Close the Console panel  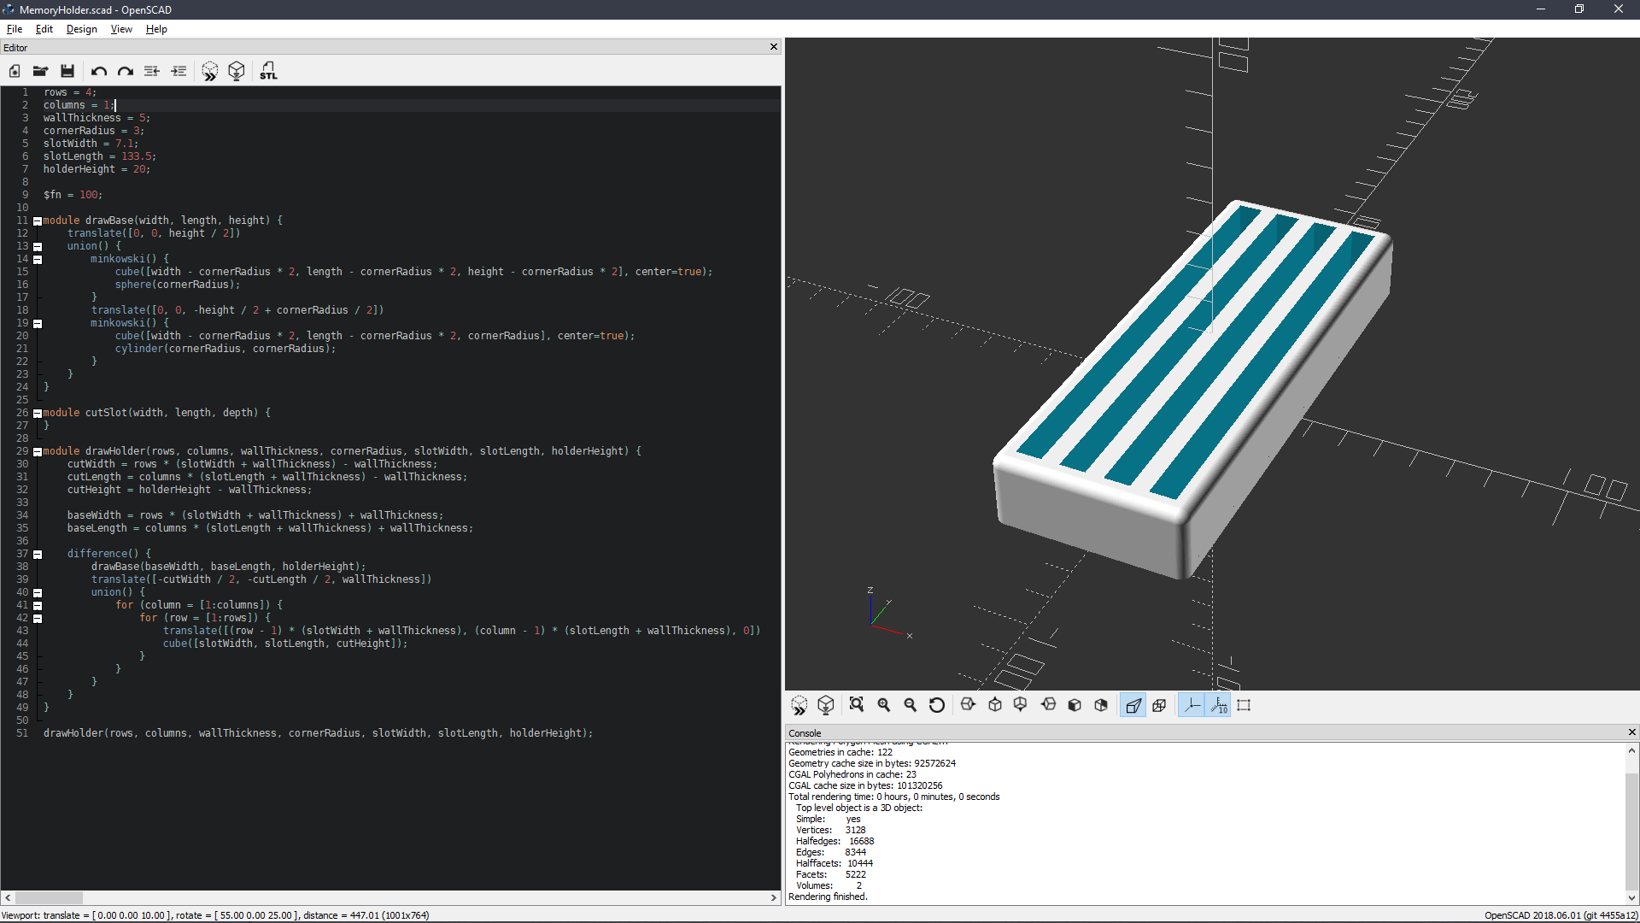(1631, 732)
